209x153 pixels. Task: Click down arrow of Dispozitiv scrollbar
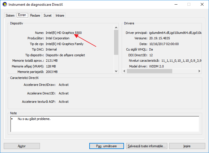pos(116,71)
